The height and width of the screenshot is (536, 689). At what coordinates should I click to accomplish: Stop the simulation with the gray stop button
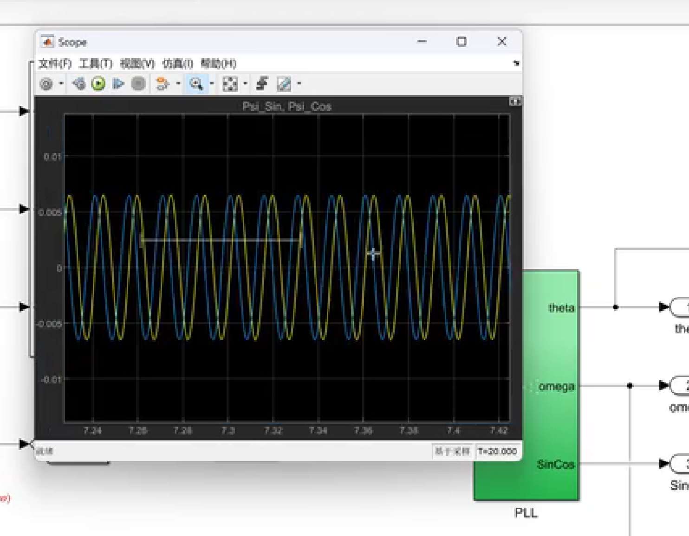[x=138, y=84]
